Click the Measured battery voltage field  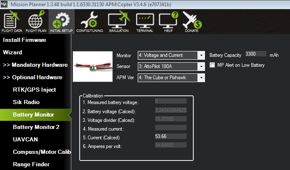[171, 101]
